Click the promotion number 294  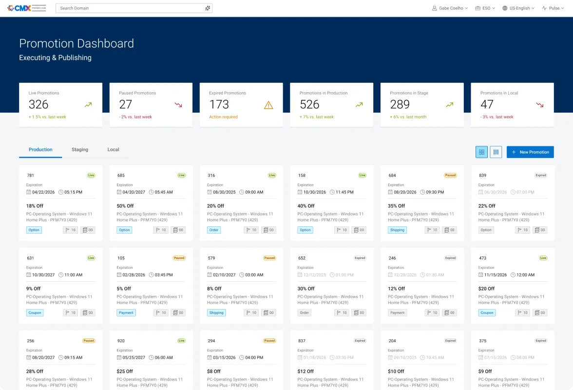(x=211, y=341)
